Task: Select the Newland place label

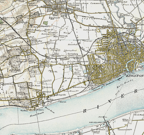Action: point(107,26)
